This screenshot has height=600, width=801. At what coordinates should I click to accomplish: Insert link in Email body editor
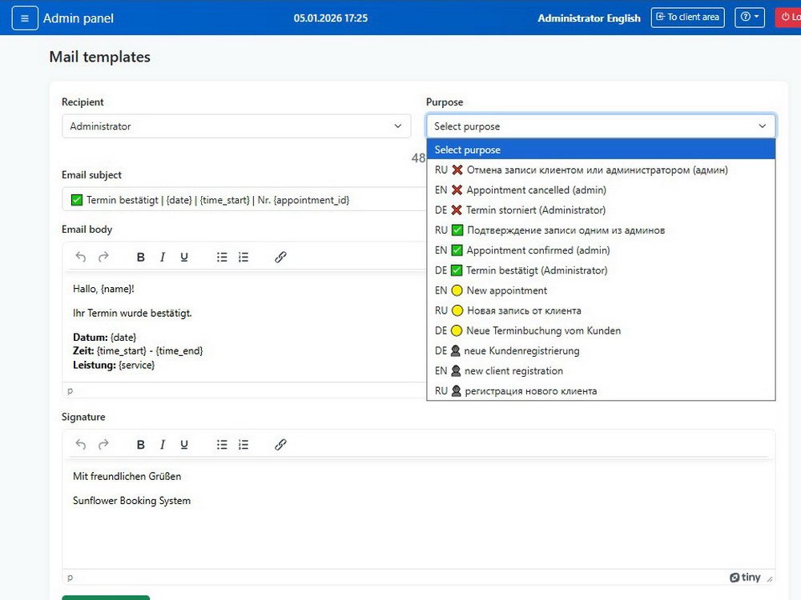pos(280,257)
